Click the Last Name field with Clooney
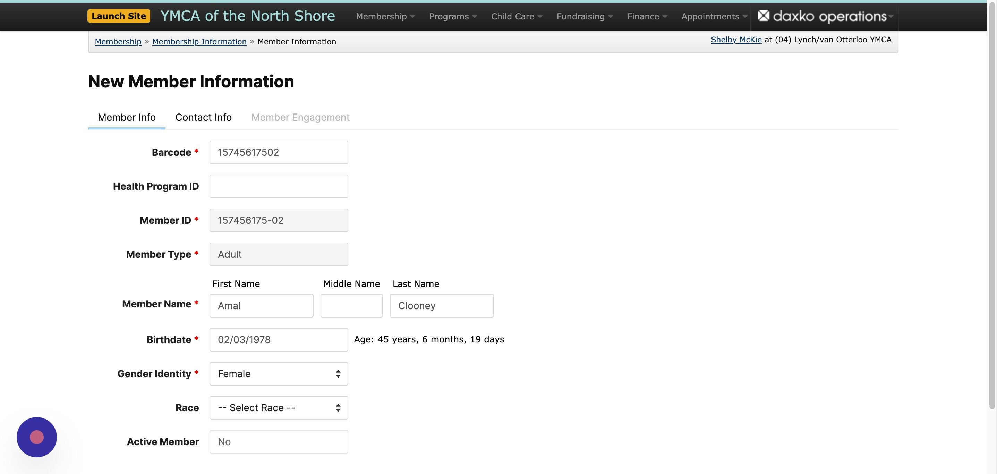997x474 pixels. click(442, 306)
